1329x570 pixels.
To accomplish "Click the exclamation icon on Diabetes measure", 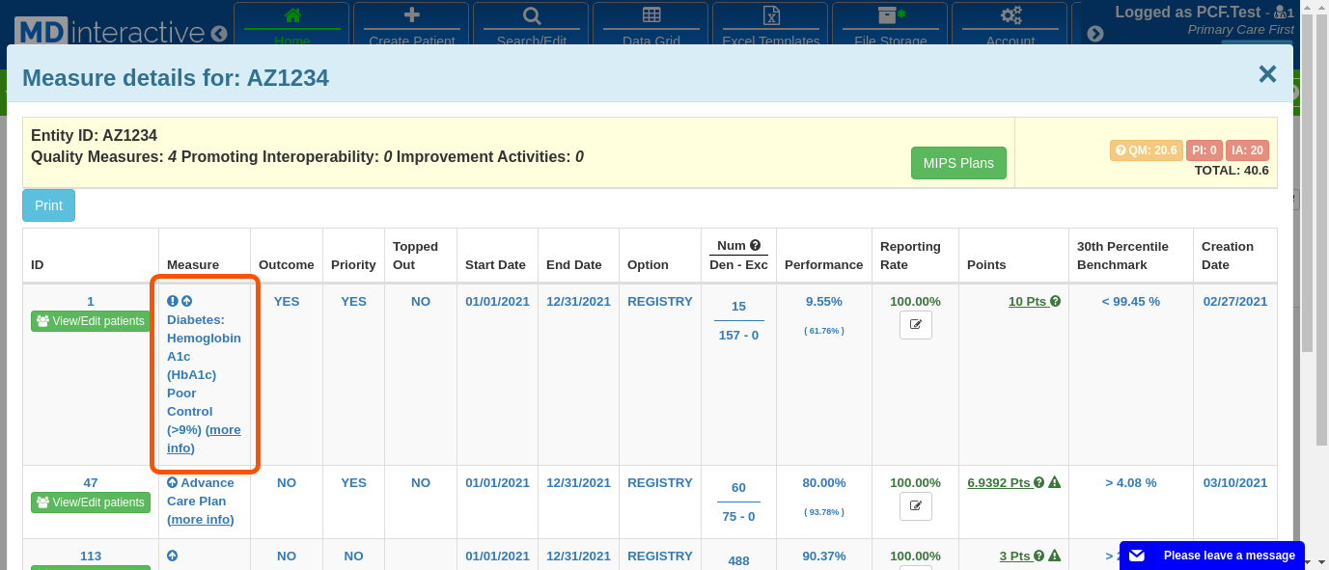I will coord(173,302).
